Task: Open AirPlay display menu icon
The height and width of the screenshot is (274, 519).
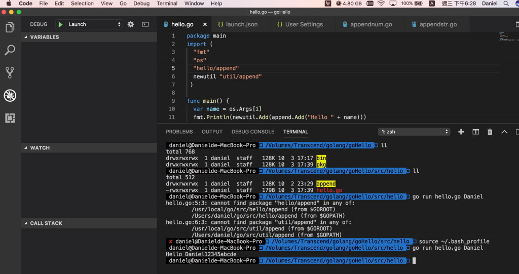Action: point(393,4)
